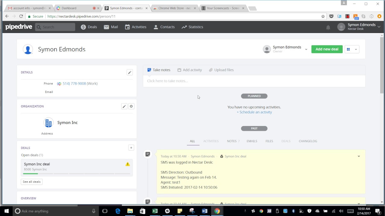
Task: Select the Upload files tab
Action: (221, 70)
